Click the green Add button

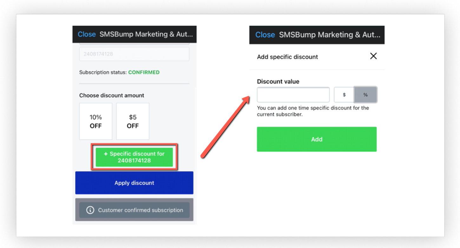tap(317, 139)
